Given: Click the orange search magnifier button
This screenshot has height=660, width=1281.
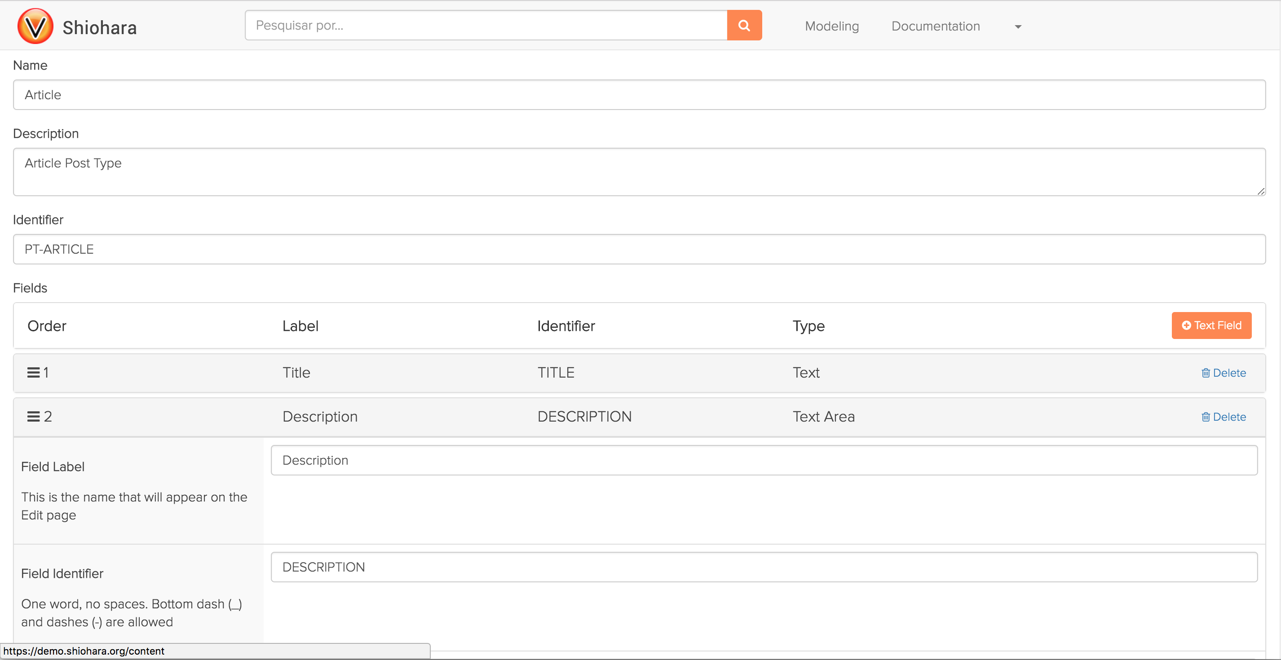Looking at the screenshot, I should [744, 25].
